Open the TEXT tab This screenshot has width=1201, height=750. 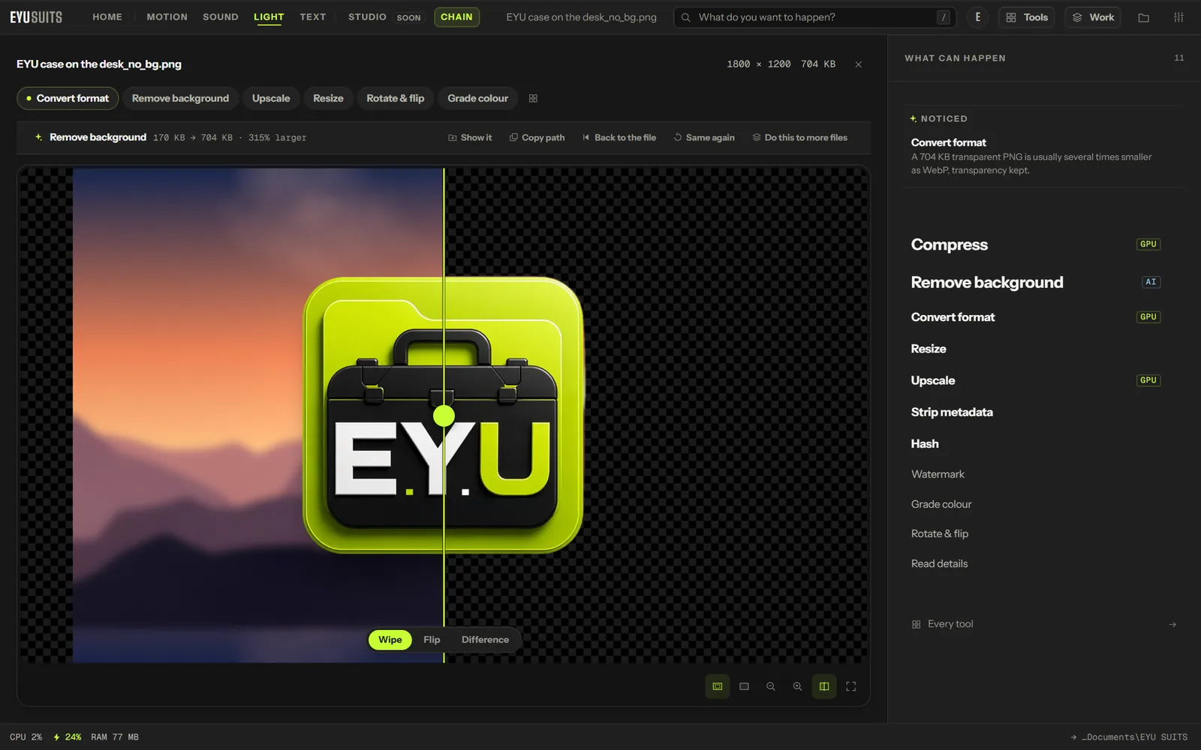(x=313, y=17)
